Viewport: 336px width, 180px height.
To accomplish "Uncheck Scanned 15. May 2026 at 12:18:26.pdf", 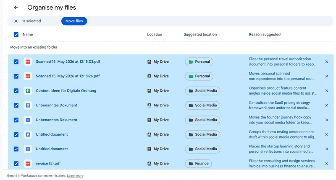I will point(16,76).
